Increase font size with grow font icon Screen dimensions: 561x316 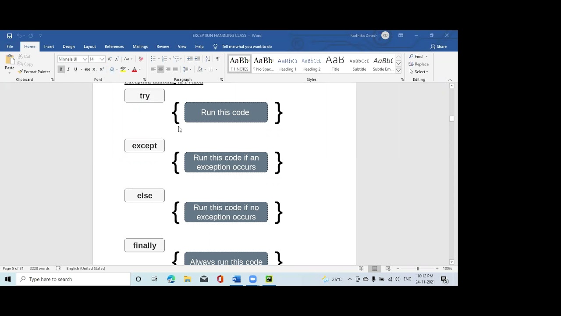110,59
